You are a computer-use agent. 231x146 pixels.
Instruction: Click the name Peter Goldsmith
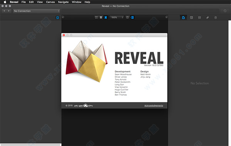tap(122, 82)
